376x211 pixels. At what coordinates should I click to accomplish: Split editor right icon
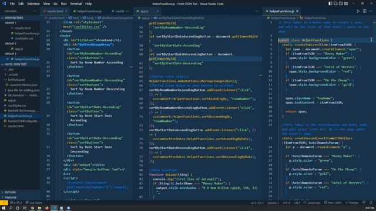(x=364, y=11)
